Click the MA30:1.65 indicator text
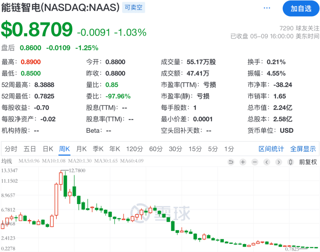Screen dimensions: 320x252 pyautogui.click(x=106, y=161)
